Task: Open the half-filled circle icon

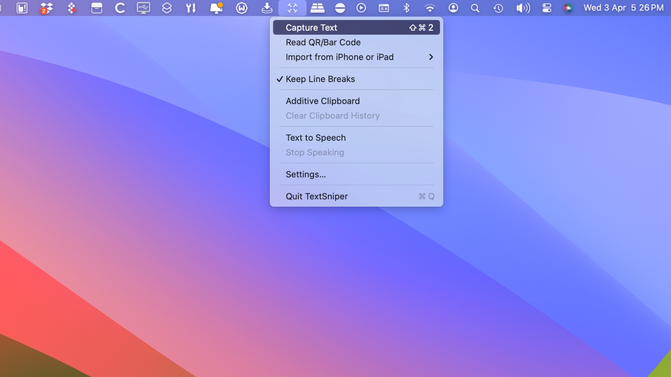Action: pyautogui.click(x=340, y=8)
